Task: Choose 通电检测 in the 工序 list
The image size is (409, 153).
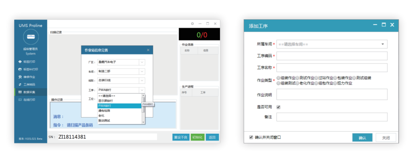Action: (x=119, y=111)
